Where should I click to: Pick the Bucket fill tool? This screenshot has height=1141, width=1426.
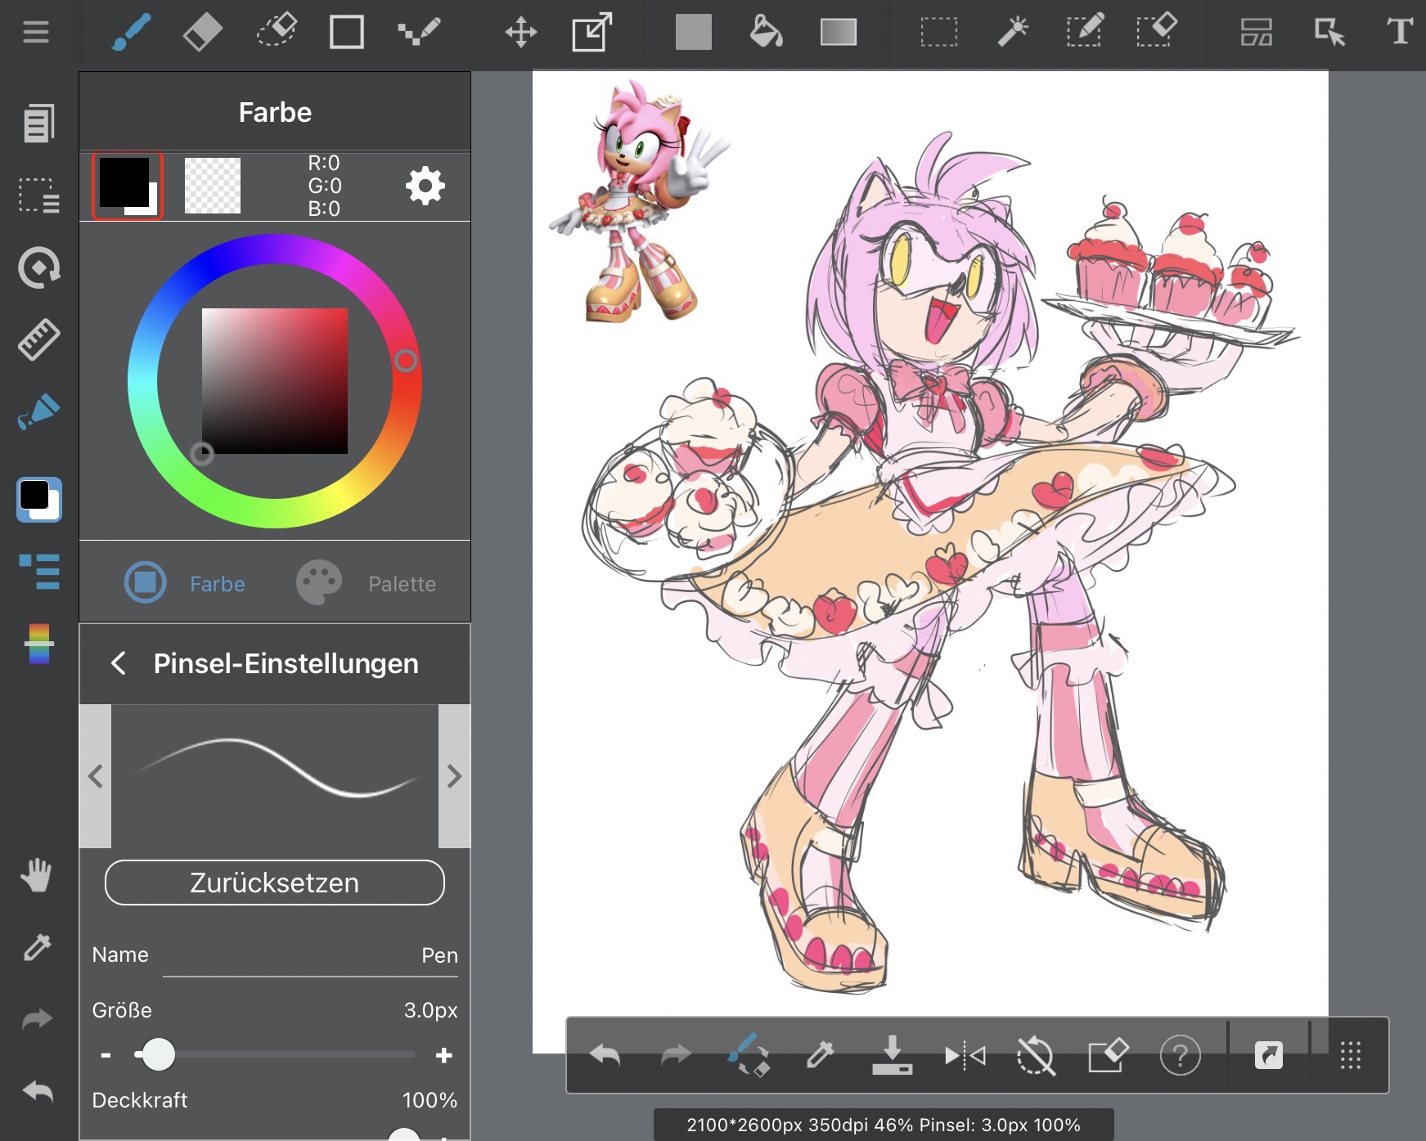(766, 33)
